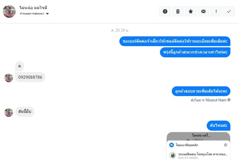Select the phone number 0929088786 message
239x162 pixels.
click(x=30, y=77)
